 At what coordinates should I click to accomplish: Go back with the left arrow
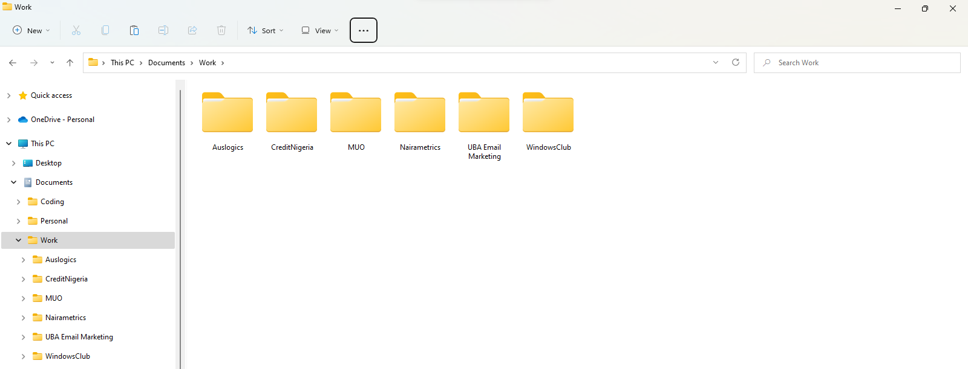(x=13, y=63)
